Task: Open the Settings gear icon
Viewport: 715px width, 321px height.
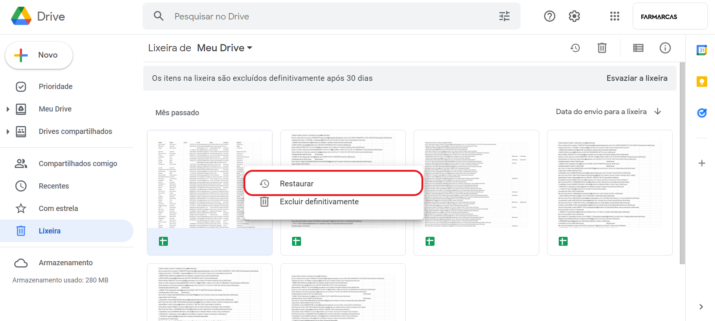Action: (574, 16)
